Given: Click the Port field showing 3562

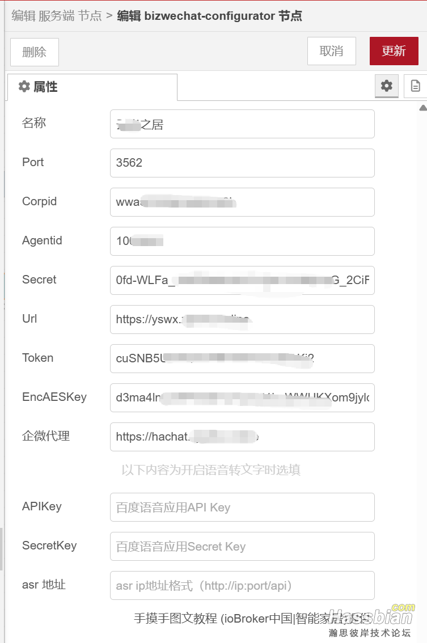Looking at the screenshot, I should (242, 163).
